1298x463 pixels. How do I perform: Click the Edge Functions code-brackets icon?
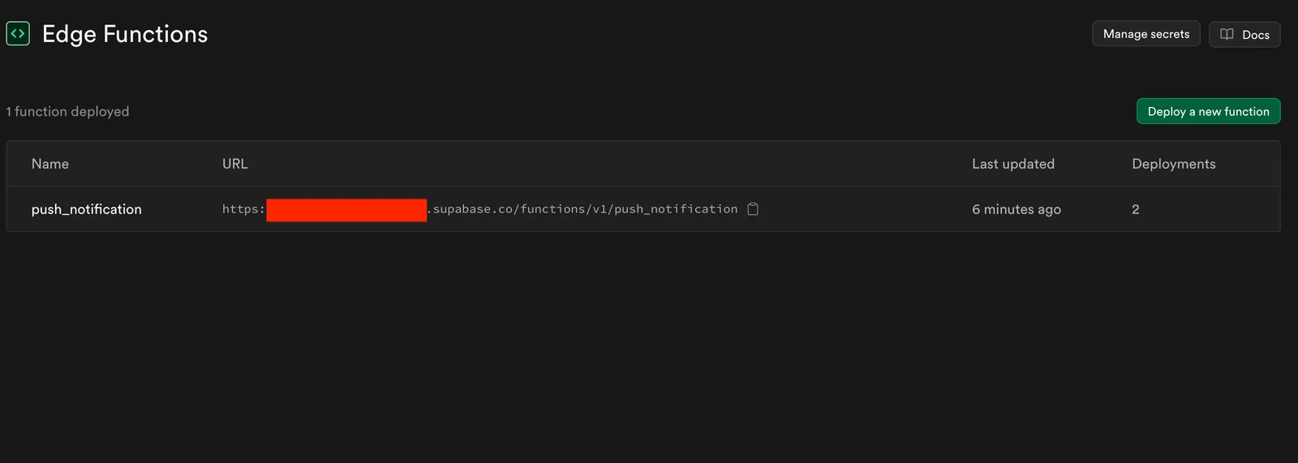[x=18, y=33]
